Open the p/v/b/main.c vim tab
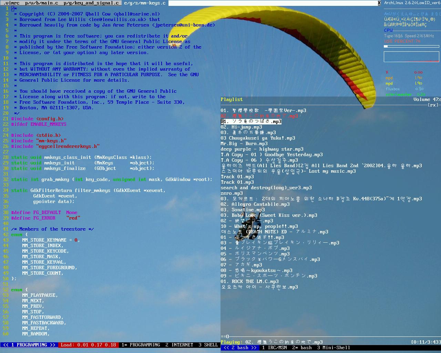This screenshot has height=353, width=441. [42, 3]
